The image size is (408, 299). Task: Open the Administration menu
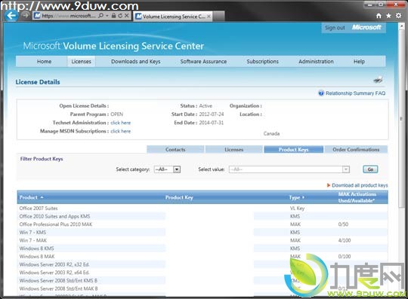coord(316,62)
